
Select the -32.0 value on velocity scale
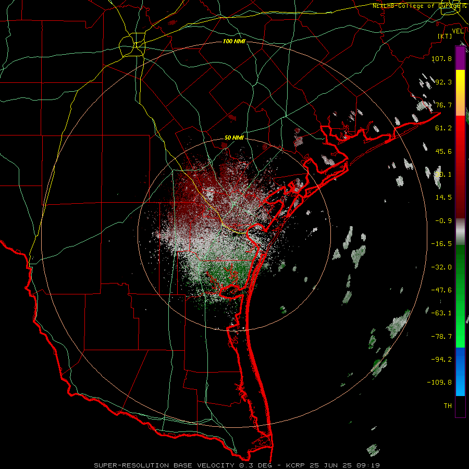[x=441, y=267]
